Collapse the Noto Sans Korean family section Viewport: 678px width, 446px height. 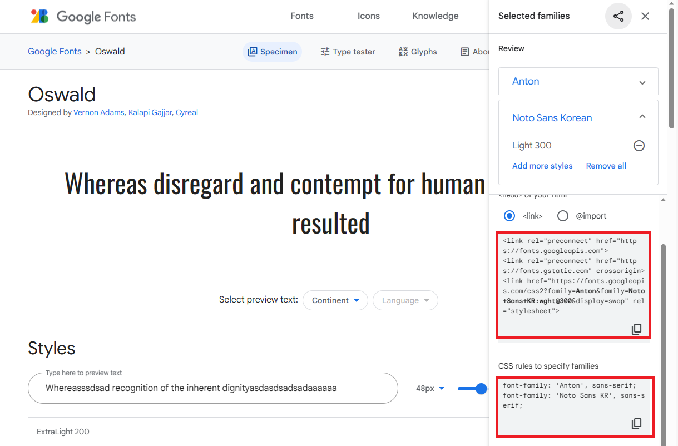click(x=642, y=117)
